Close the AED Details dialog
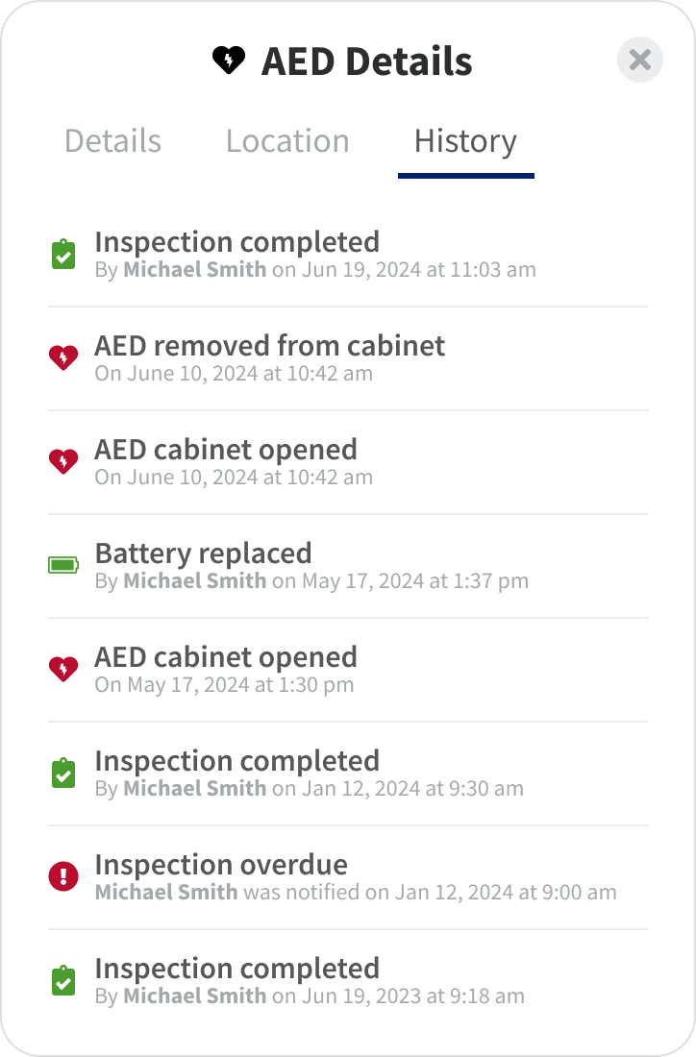 click(x=639, y=60)
